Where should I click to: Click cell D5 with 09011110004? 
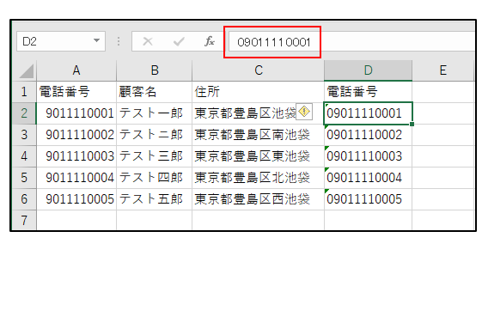(369, 178)
